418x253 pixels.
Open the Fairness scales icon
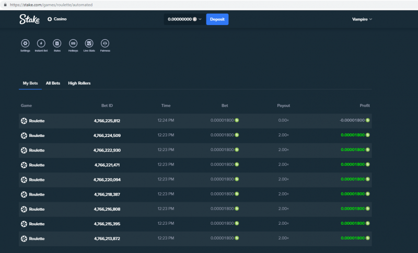(x=105, y=43)
